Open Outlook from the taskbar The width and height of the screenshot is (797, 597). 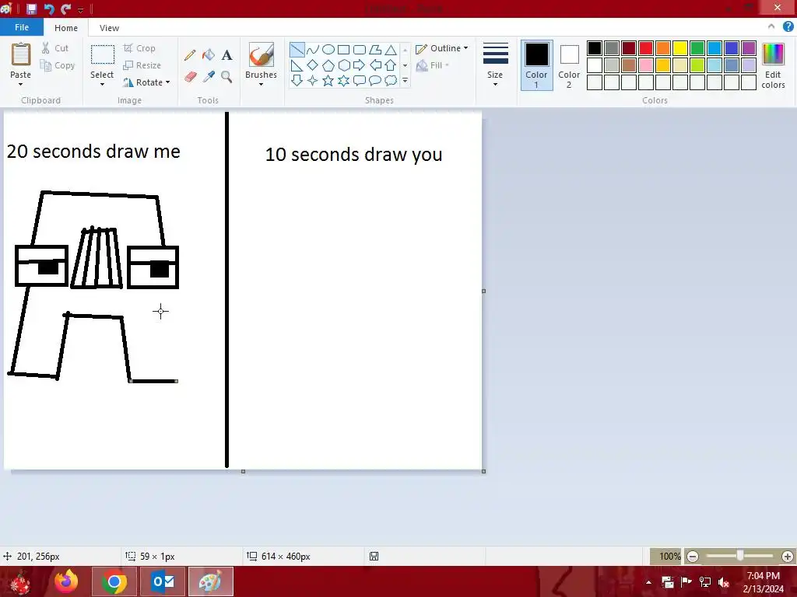pyautogui.click(x=163, y=581)
